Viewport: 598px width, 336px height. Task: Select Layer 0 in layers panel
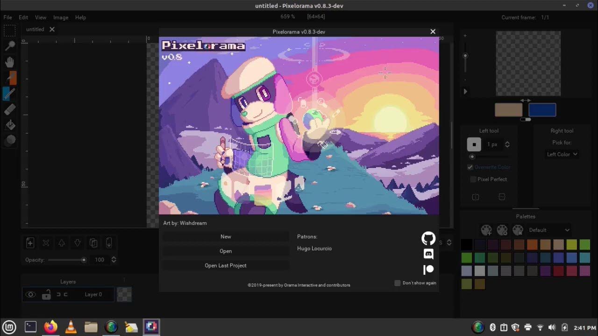[68, 294]
